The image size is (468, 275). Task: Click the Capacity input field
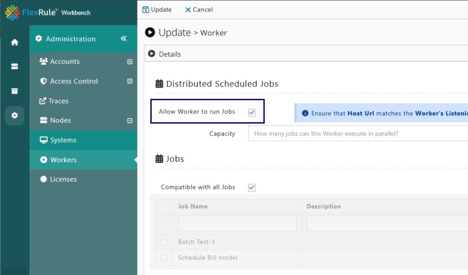pyautogui.click(x=358, y=133)
